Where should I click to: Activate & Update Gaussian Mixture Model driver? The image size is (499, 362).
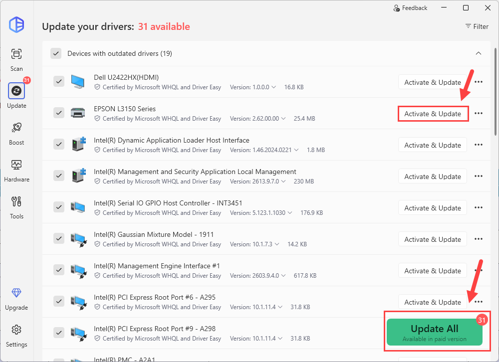click(x=433, y=239)
